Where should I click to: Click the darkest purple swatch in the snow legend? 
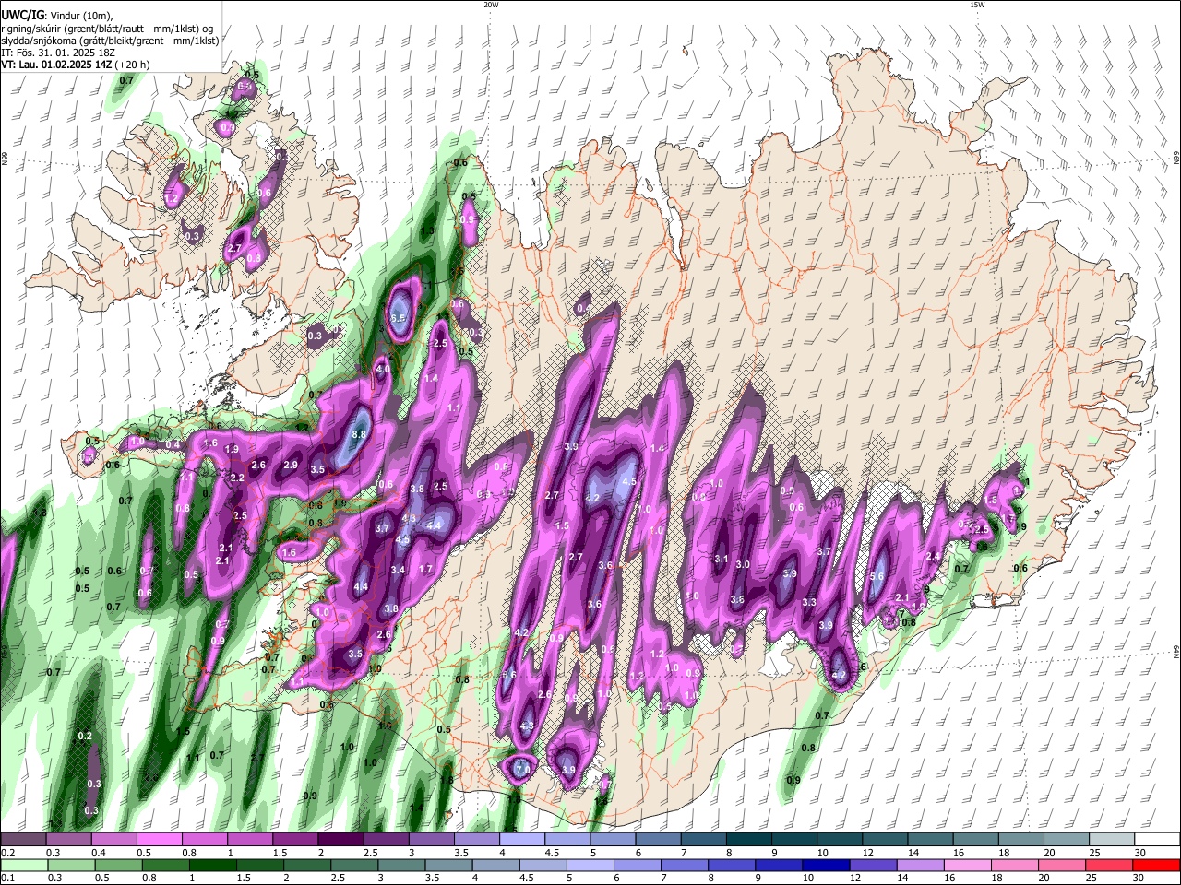pyautogui.click(x=340, y=840)
